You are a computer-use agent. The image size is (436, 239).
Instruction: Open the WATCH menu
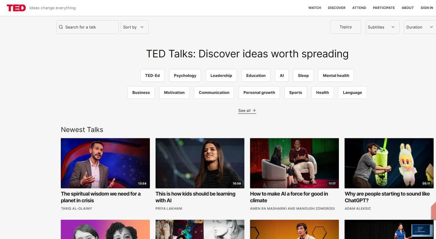pyautogui.click(x=314, y=8)
